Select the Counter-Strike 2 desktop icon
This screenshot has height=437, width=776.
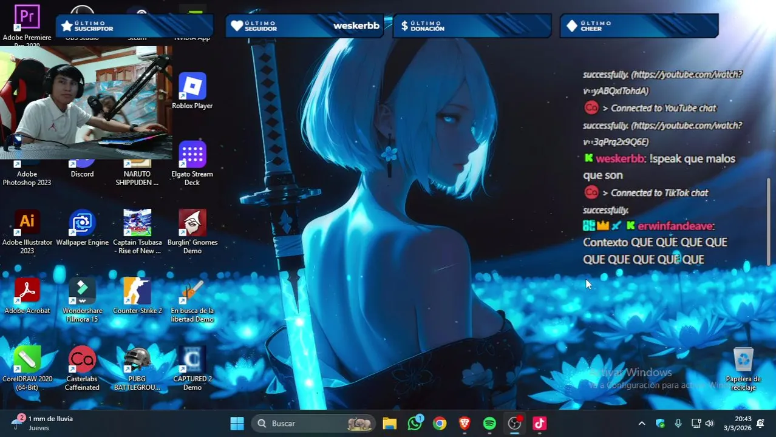point(137,296)
